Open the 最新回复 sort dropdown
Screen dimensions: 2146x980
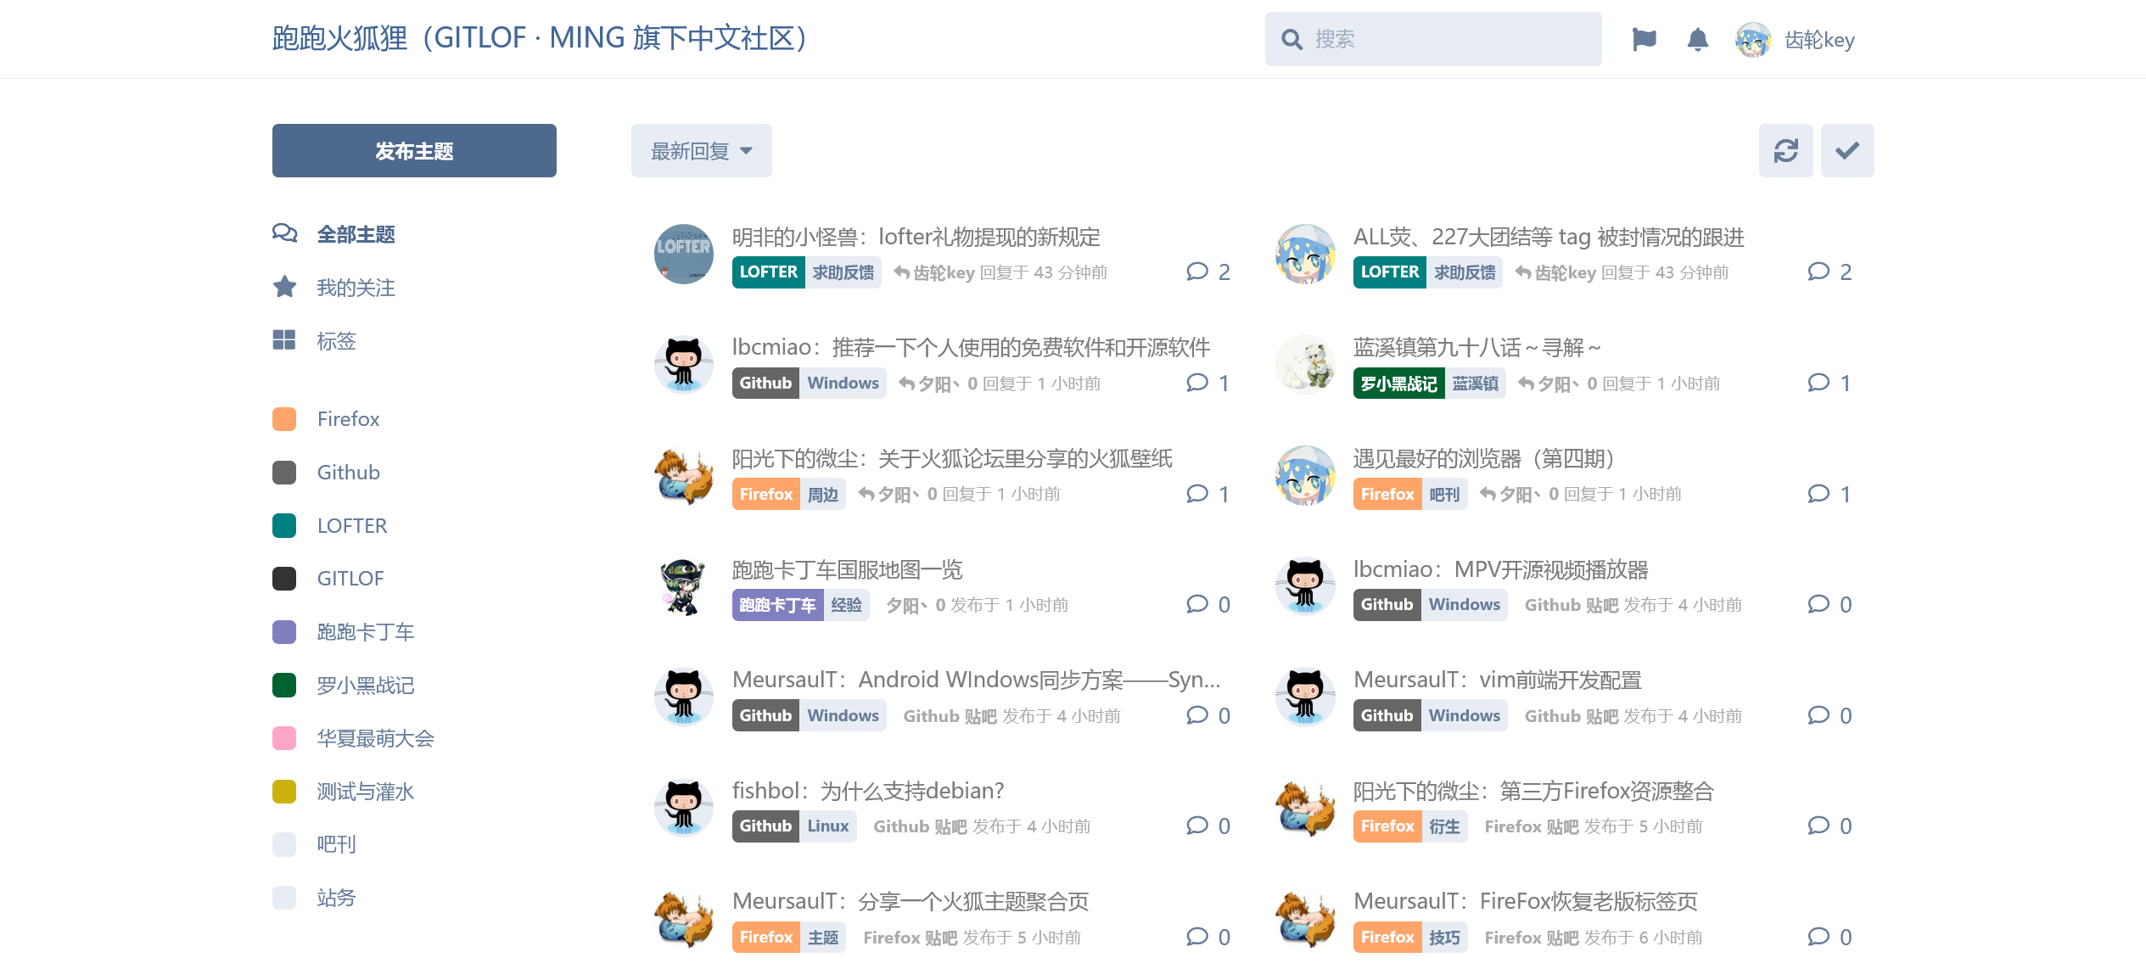click(x=701, y=150)
